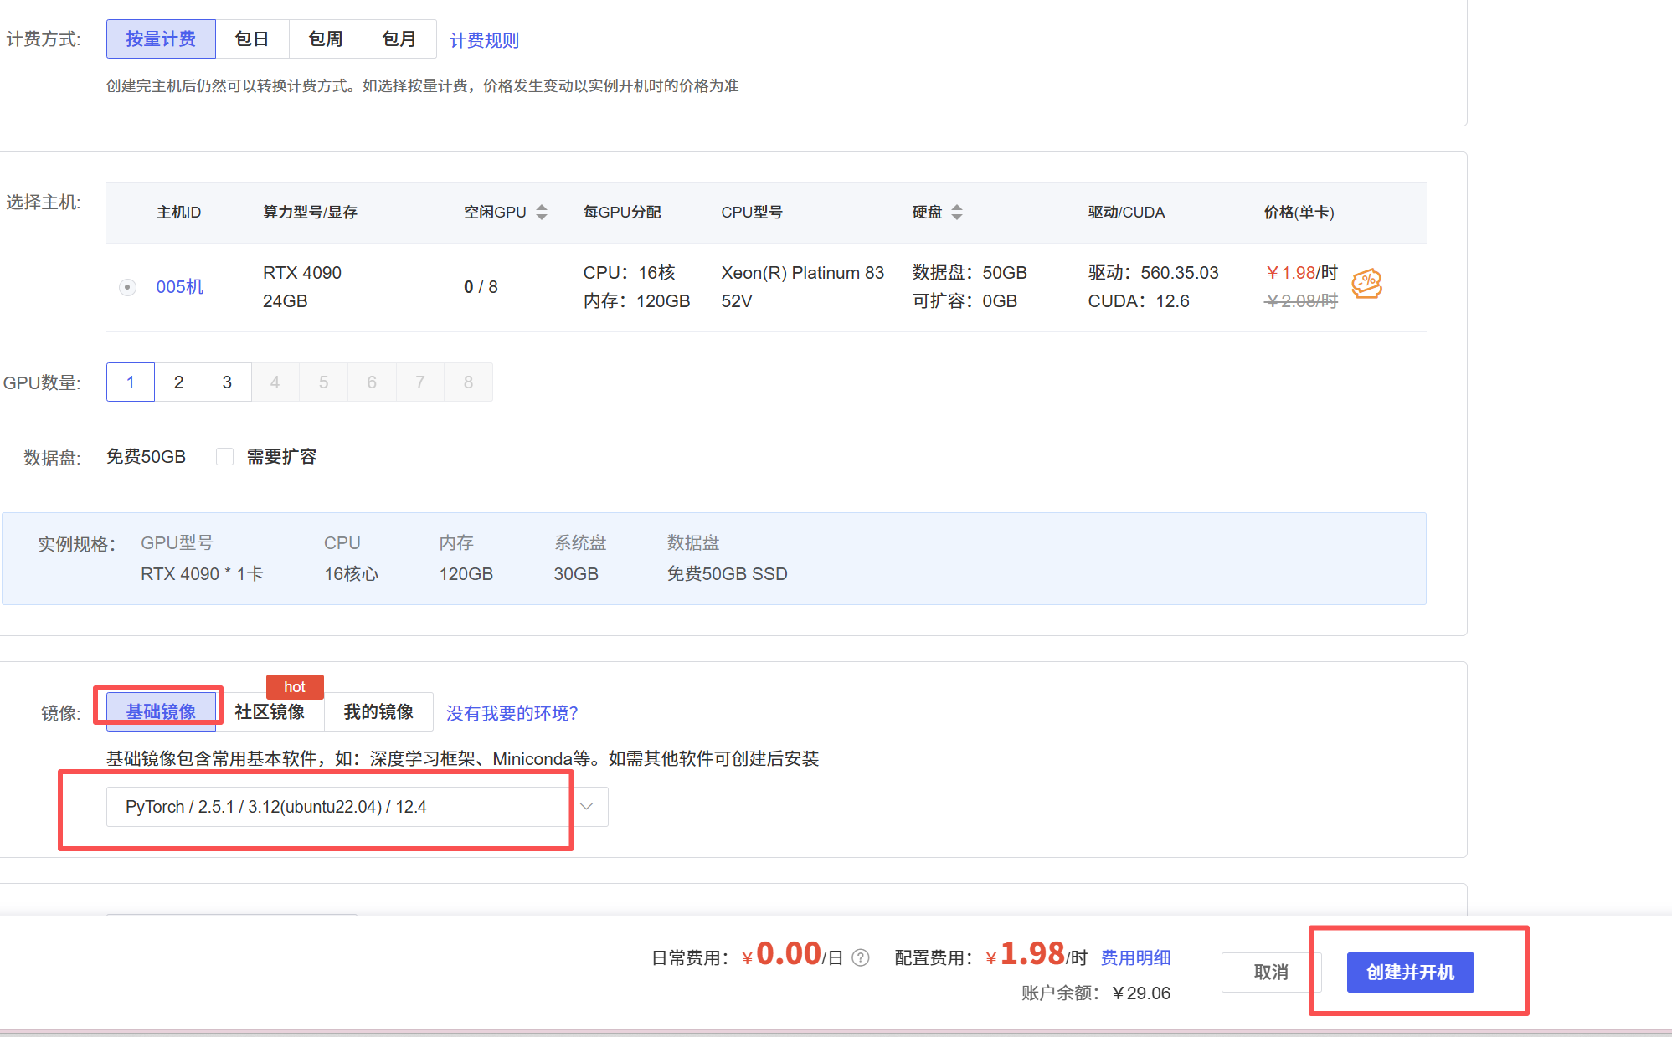The image size is (1672, 1037).
Task: Sort by disk column arrows
Action: (957, 213)
